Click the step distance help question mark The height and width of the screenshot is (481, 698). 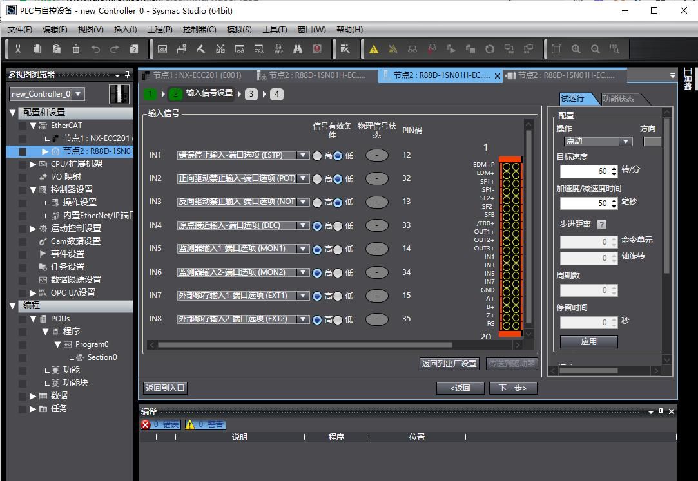[602, 225]
